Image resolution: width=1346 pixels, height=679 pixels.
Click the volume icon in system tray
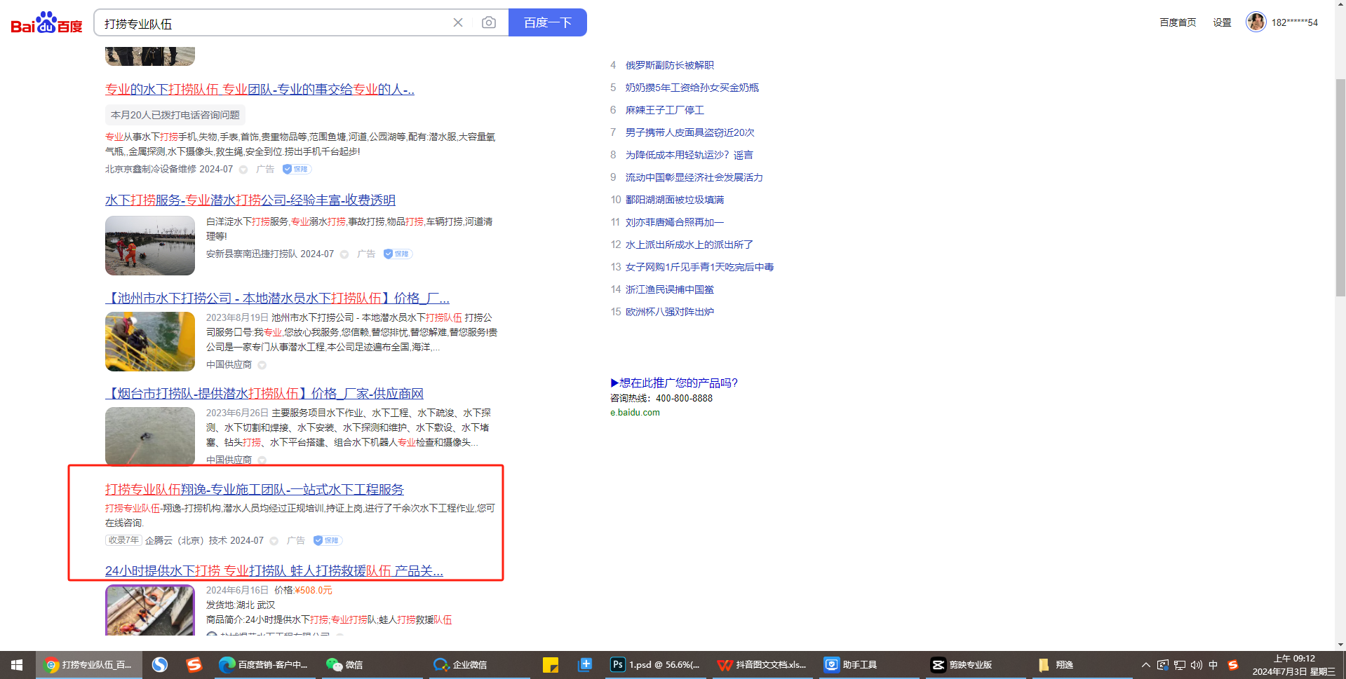pyautogui.click(x=1196, y=665)
